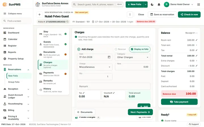Click Add charge plus circle icon
The width and height of the screenshot is (204, 127).
click(x=79, y=49)
